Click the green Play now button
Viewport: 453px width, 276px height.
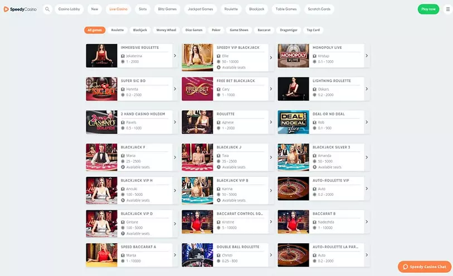[x=428, y=9]
